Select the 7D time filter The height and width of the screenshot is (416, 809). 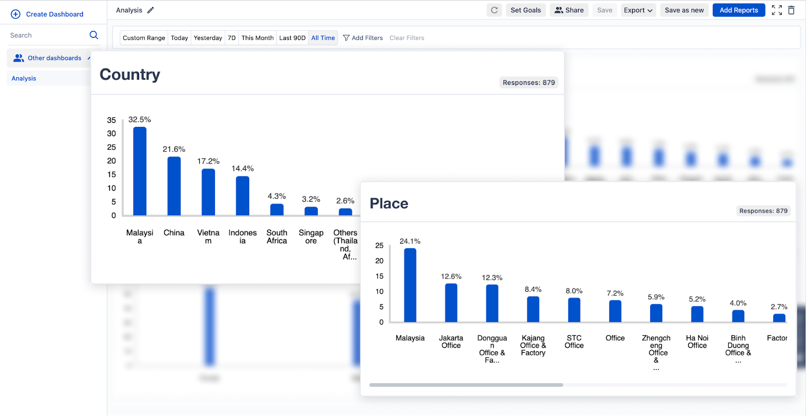pyautogui.click(x=232, y=38)
